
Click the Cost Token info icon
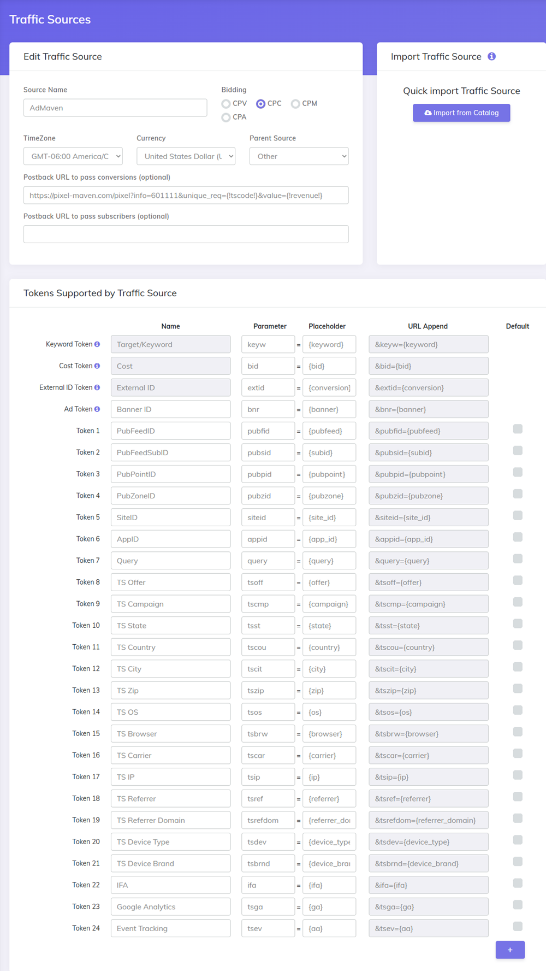tap(97, 366)
